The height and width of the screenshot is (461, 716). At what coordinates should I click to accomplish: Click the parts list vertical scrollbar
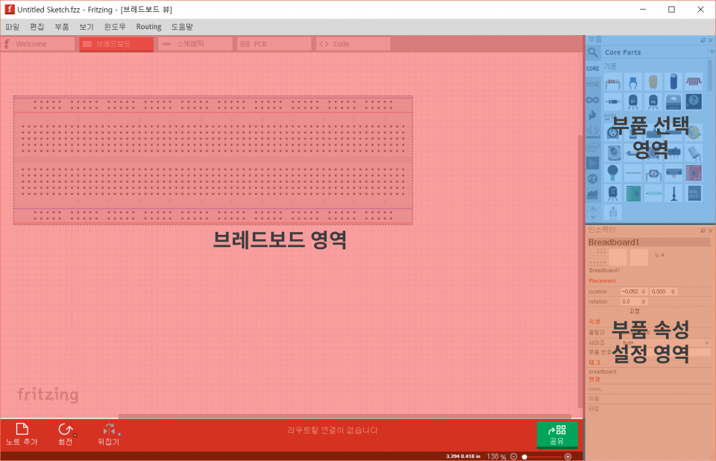[x=710, y=75]
